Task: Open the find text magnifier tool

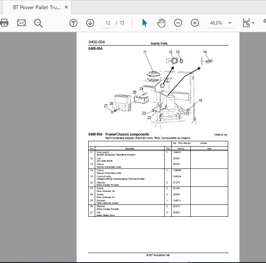Action: (38, 23)
